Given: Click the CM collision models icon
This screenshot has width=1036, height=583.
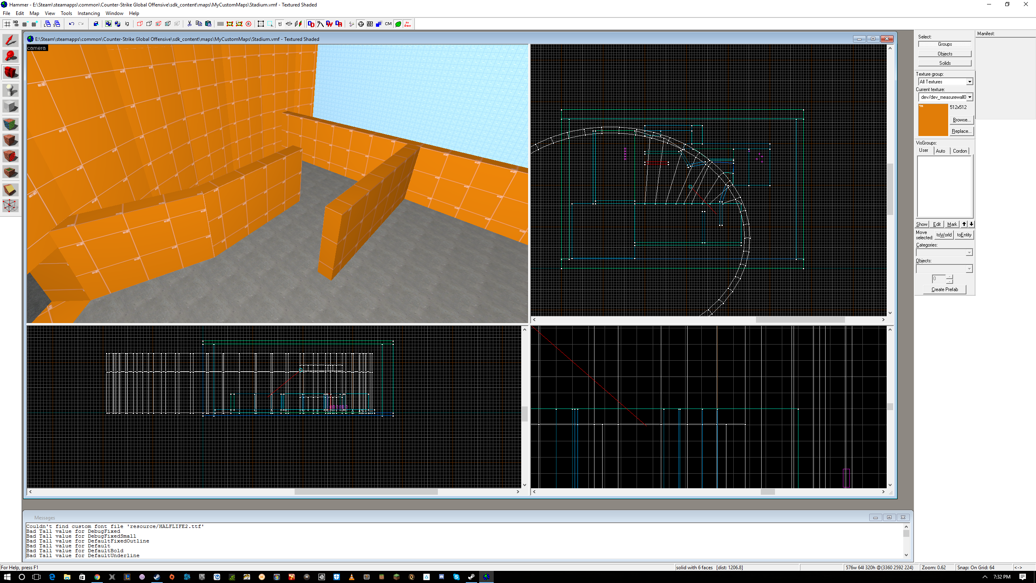Looking at the screenshot, I should point(388,24).
